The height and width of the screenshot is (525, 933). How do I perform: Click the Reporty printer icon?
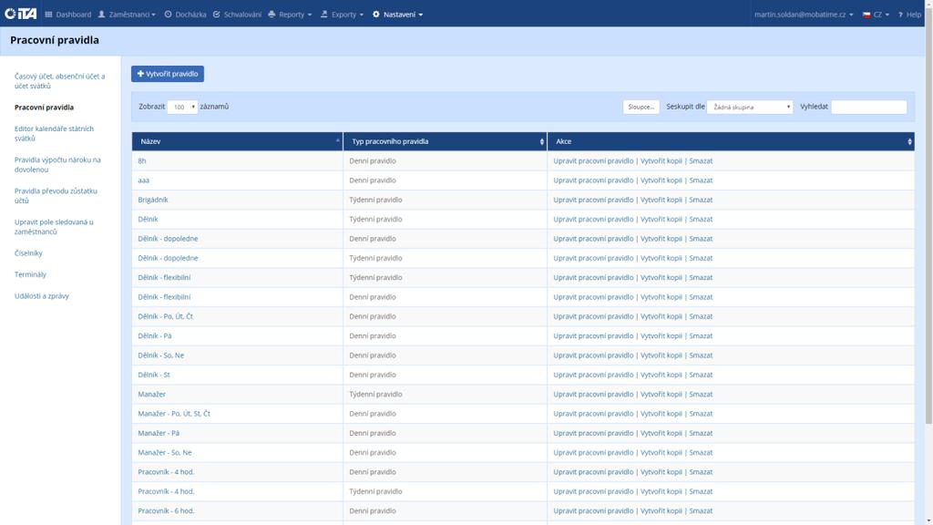272,15
